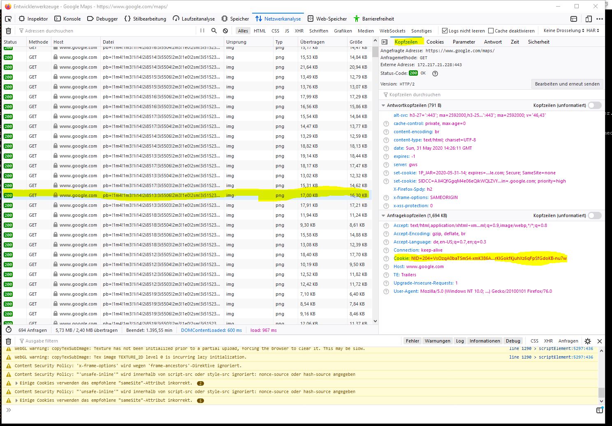
Task: Toggle raw response headers switch
Action: [x=595, y=105]
